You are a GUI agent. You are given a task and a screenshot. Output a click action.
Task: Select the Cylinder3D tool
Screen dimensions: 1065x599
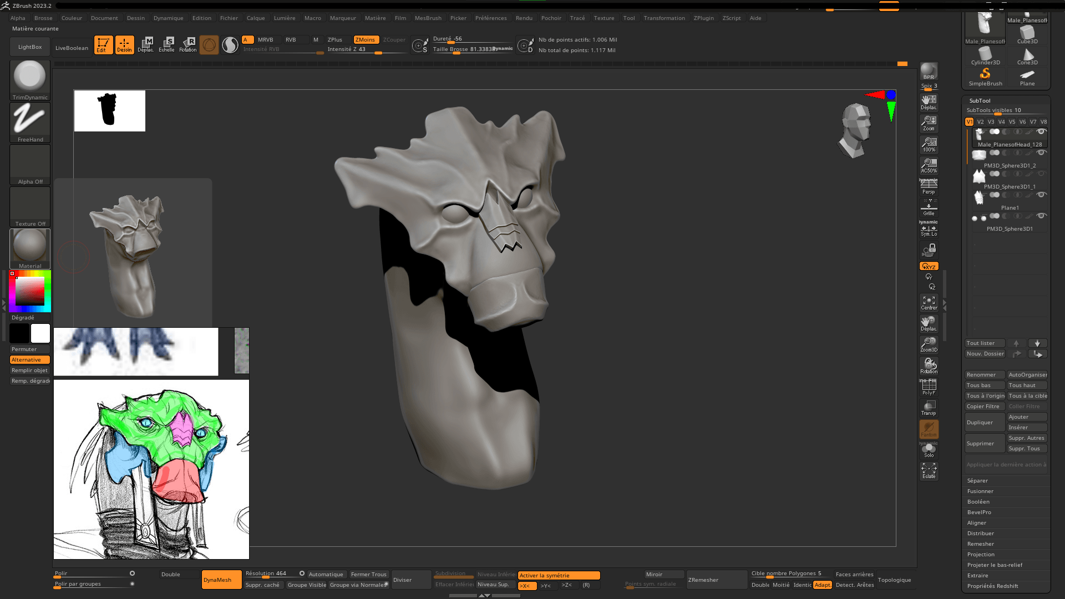pos(985,56)
